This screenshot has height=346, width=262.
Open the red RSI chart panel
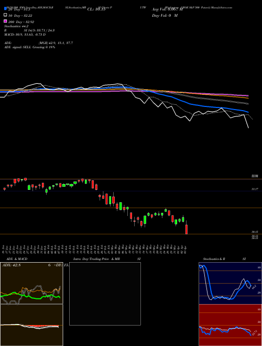[x=230, y=325]
